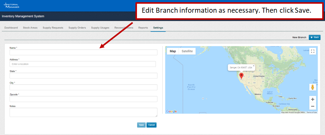Open the Reports tab
Viewport: 325px width, 135px height.
143,28
